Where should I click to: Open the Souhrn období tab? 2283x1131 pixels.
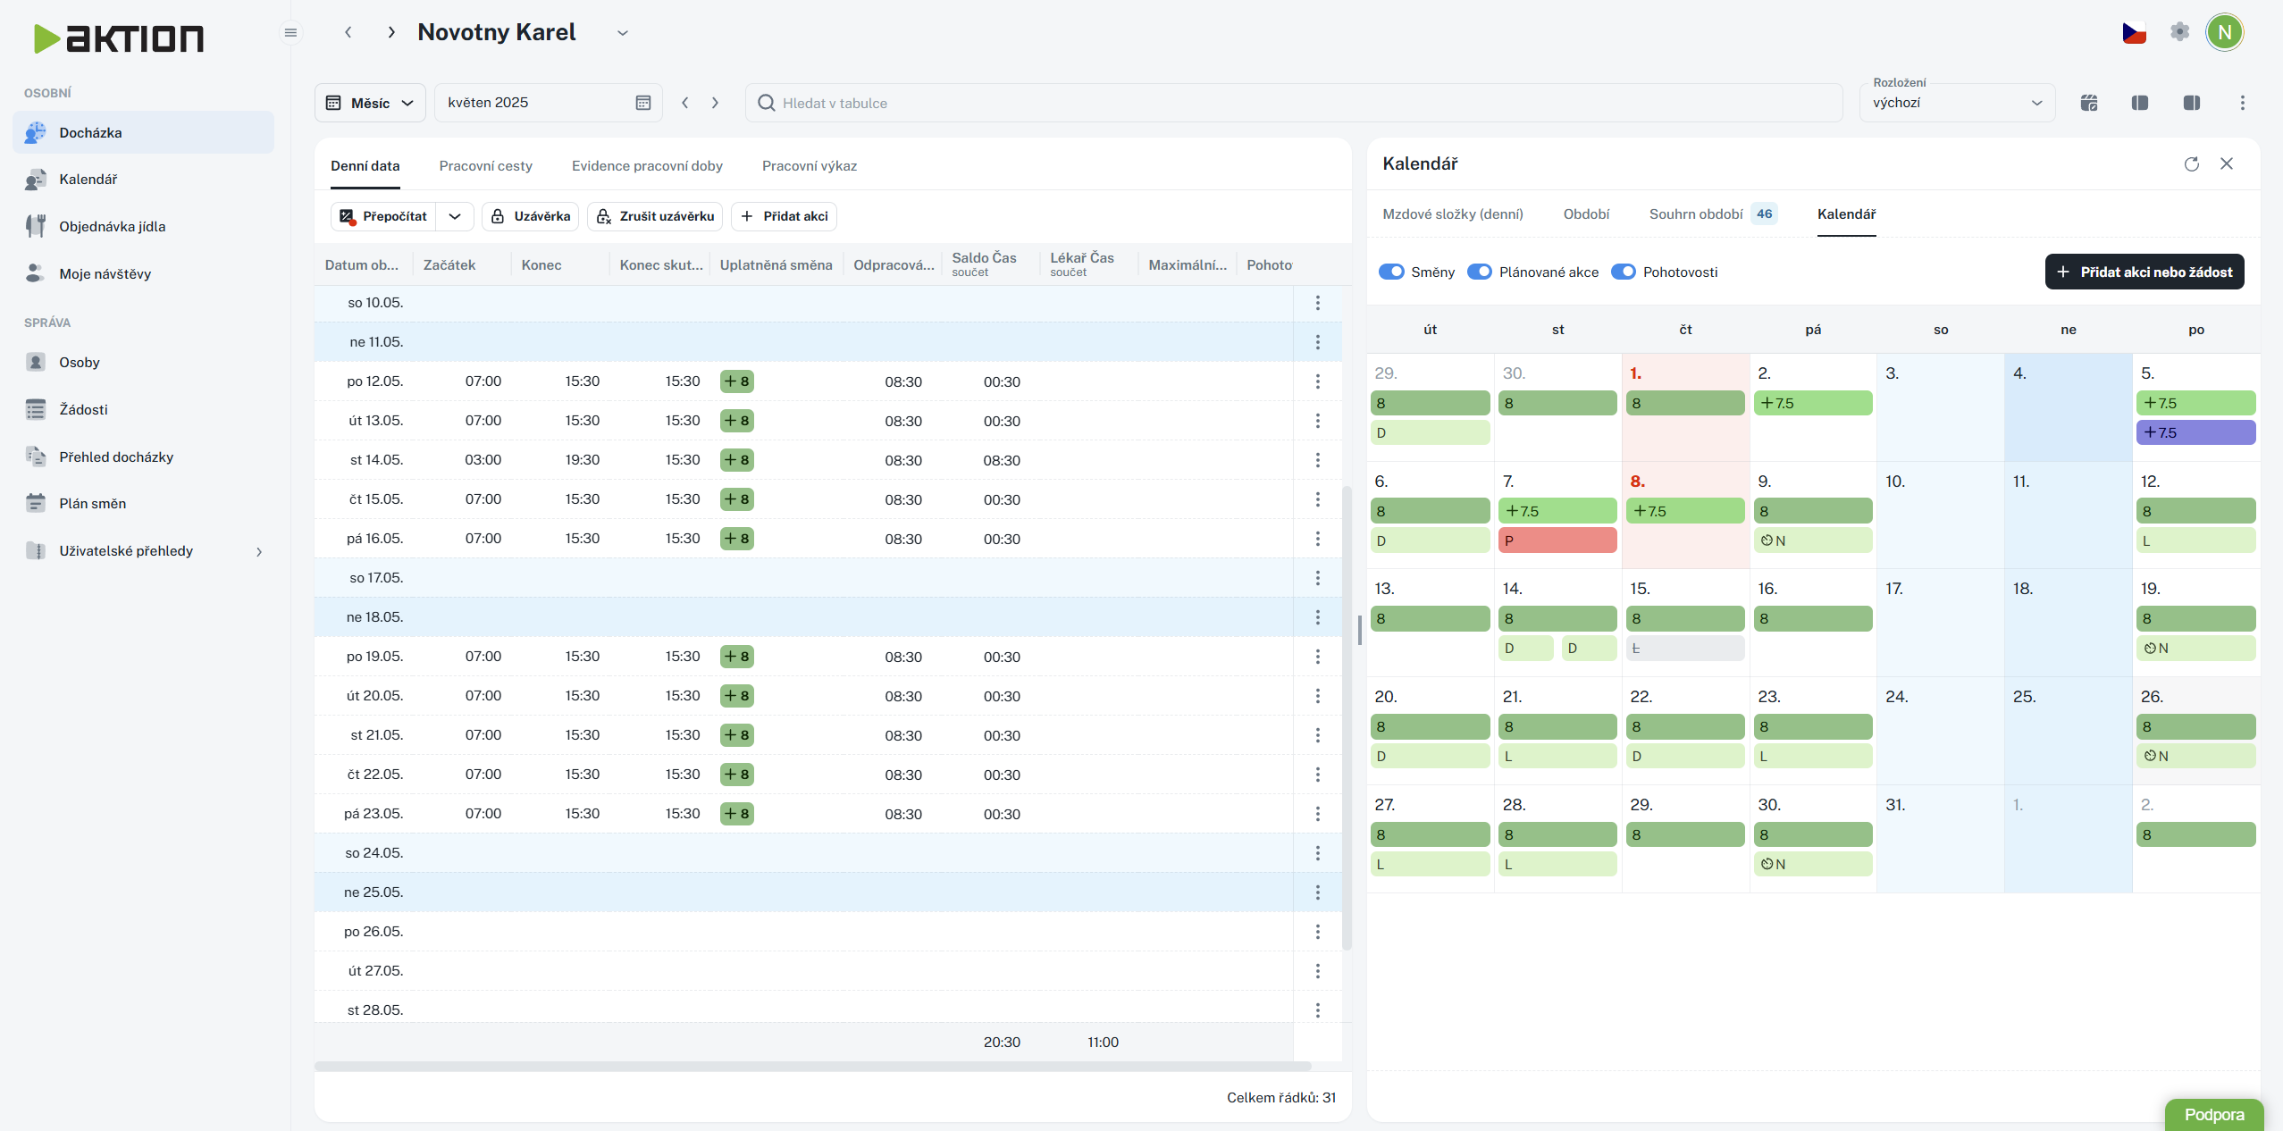pyautogui.click(x=1695, y=214)
